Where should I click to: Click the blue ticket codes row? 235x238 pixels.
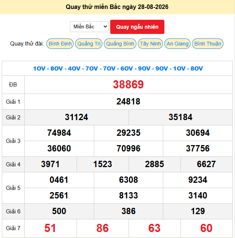pos(118,69)
